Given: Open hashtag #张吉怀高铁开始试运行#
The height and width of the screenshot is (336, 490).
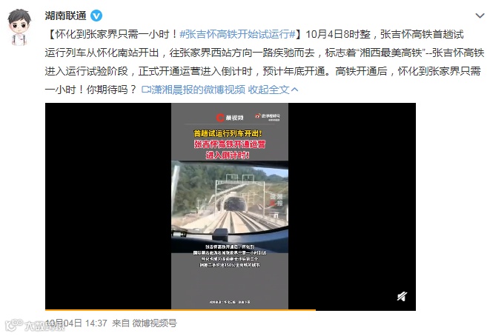Looking at the screenshot, I should 237,34.
